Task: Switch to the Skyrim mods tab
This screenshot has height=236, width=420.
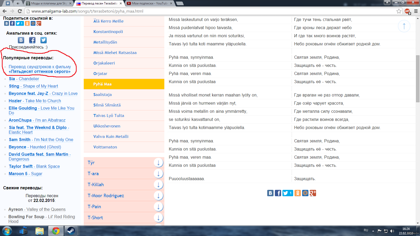Action: click(49, 3)
